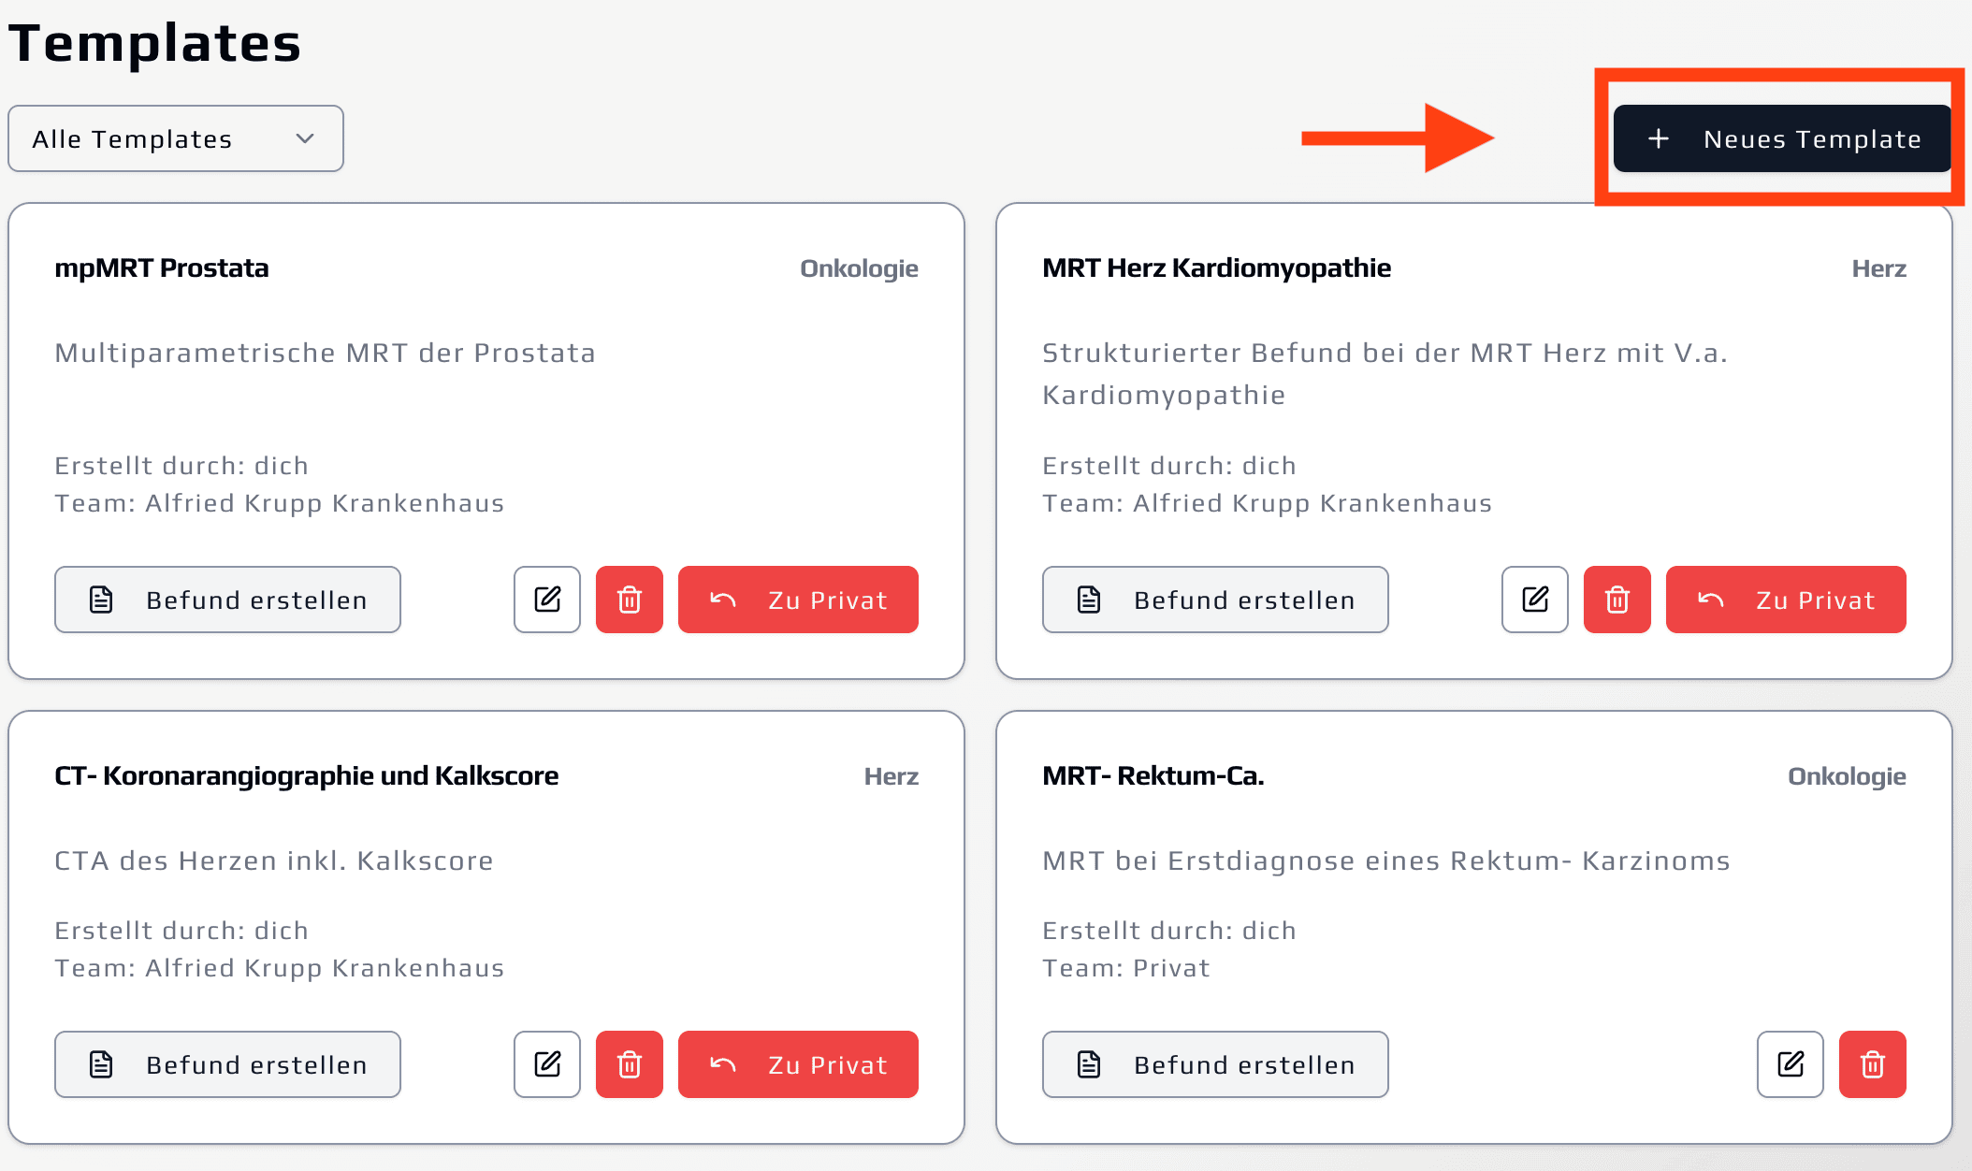The image size is (1972, 1171).
Task: Click the Onkologie tag on mpMRT Prostata
Action: [x=859, y=268]
